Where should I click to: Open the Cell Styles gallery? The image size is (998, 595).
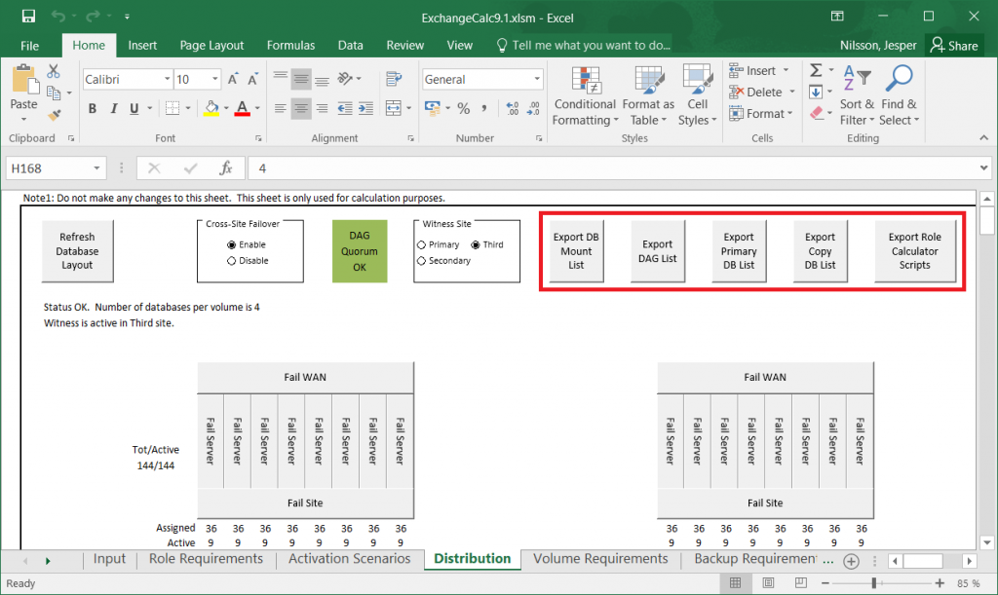tap(697, 94)
